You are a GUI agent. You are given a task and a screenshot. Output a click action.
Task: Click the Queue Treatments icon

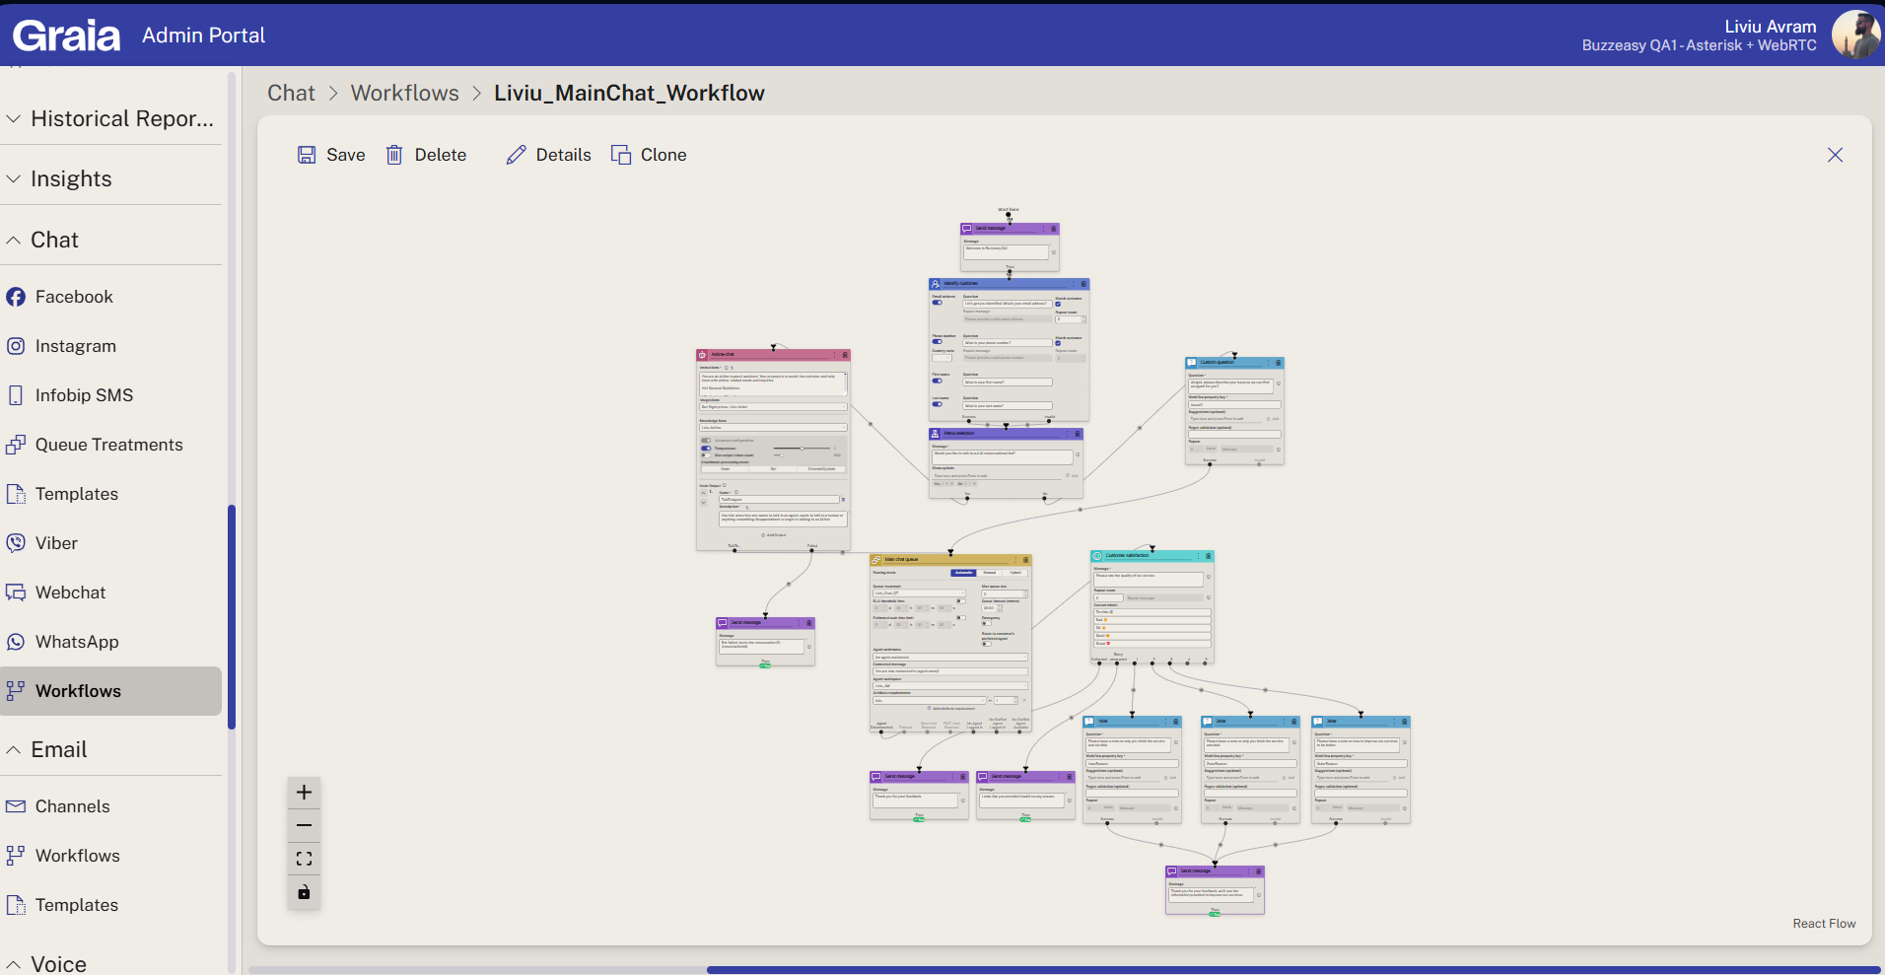(16, 445)
